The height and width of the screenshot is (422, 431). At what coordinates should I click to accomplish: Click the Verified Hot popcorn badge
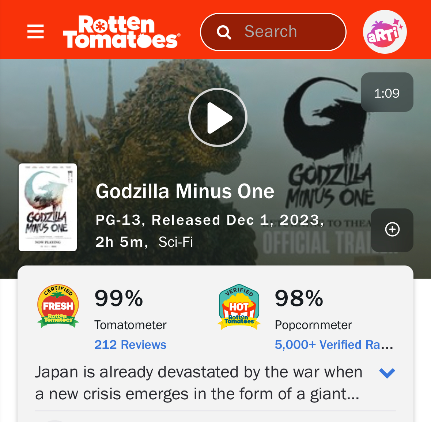point(239,307)
